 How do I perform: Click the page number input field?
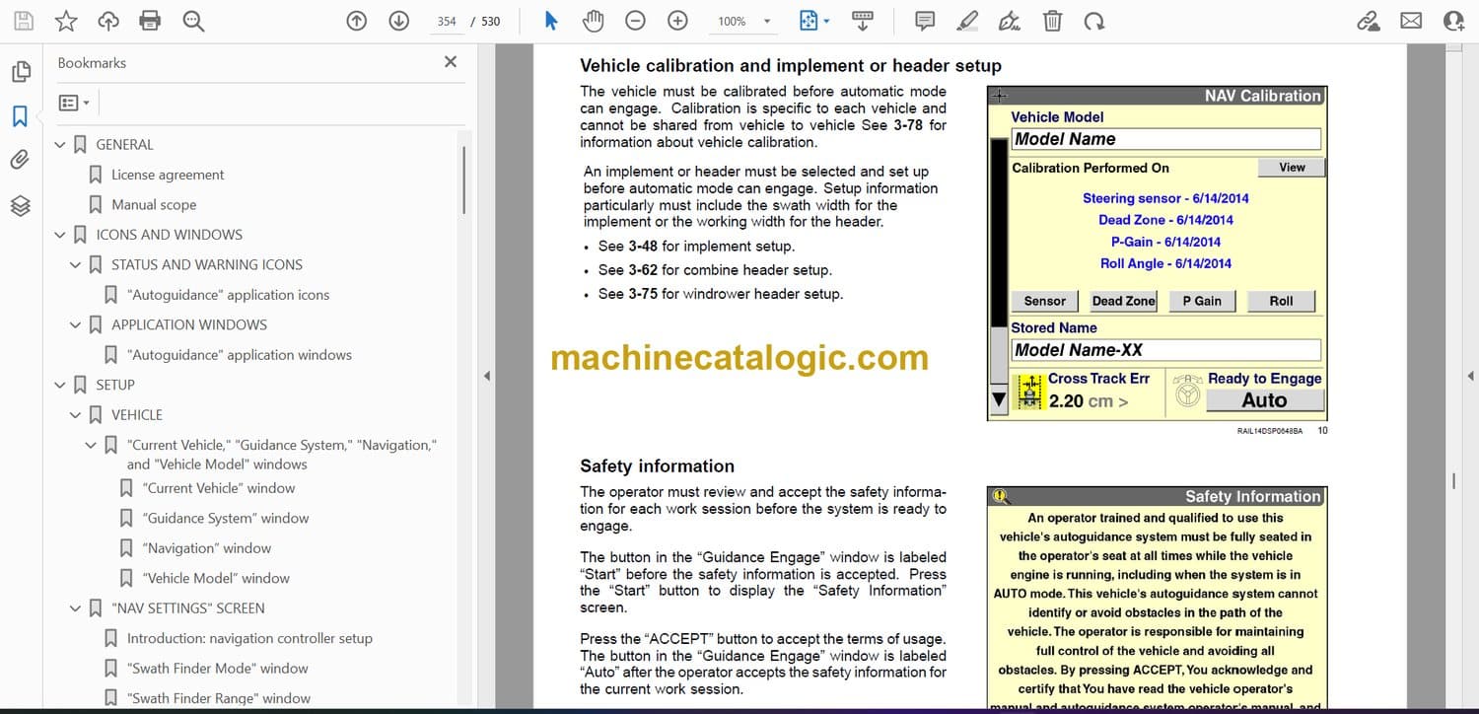pyautogui.click(x=447, y=21)
